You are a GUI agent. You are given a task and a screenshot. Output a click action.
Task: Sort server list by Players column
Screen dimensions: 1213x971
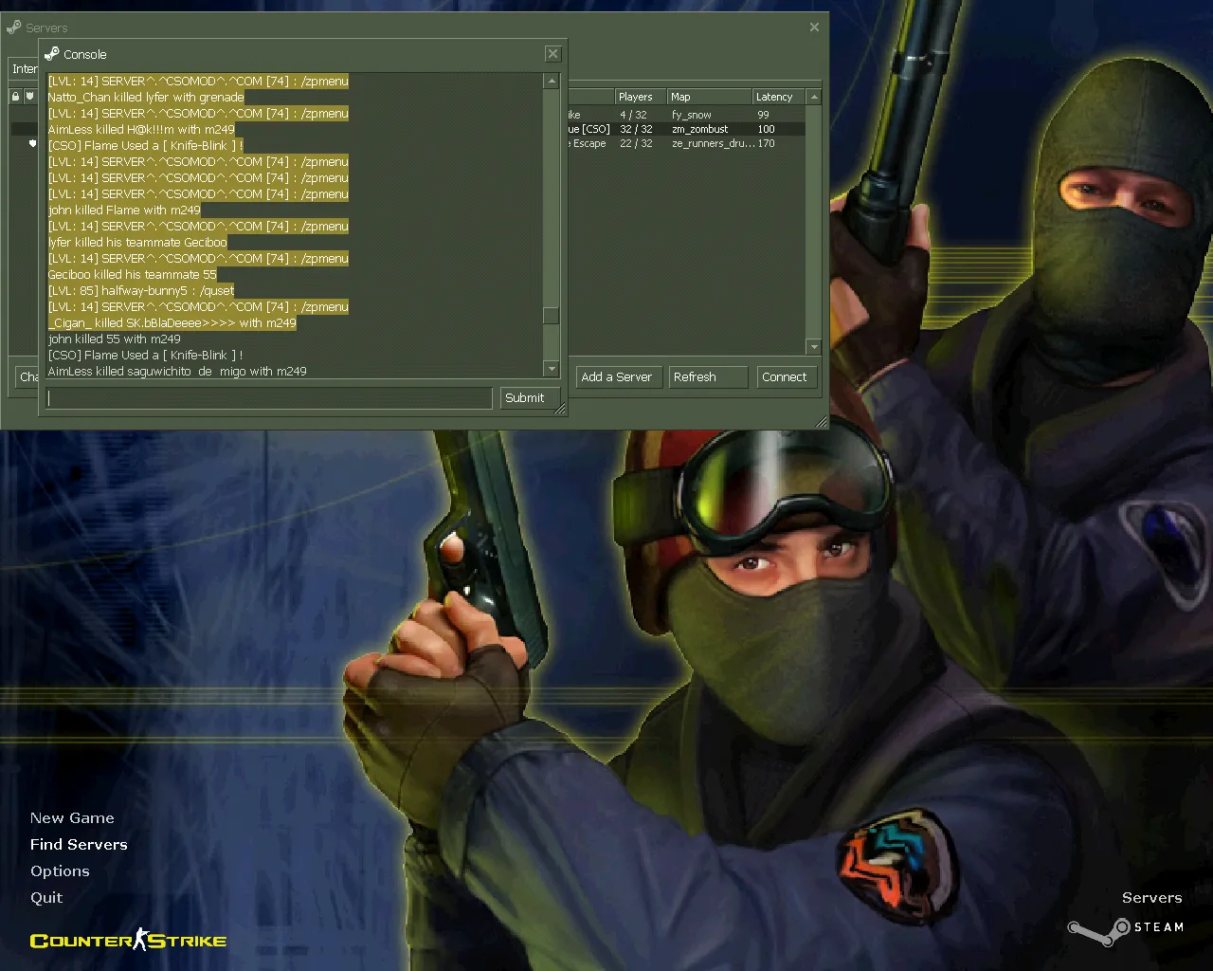pyautogui.click(x=641, y=97)
